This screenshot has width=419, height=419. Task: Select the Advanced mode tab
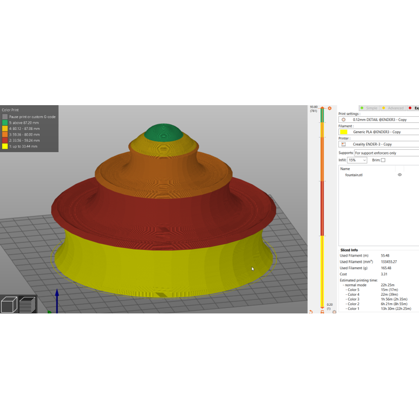tap(393, 108)
